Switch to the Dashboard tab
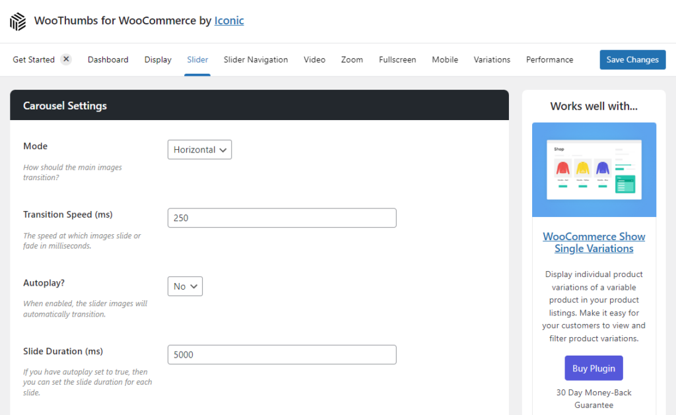This screenshot has width=676, height=415. 108,59
